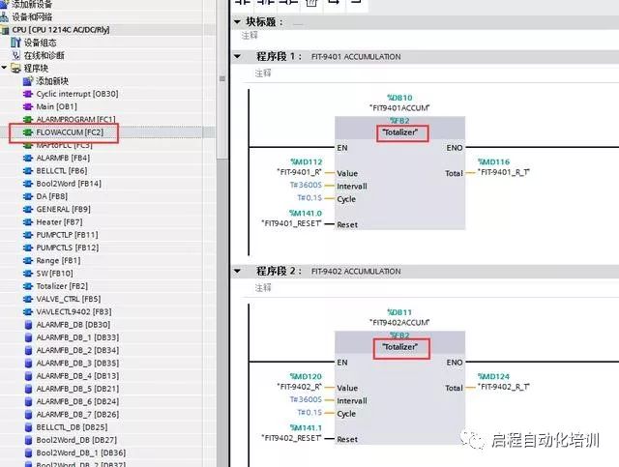Click the 在线和诊断 online diagnostics icon
Screen dimensions: 619x467
coord(15,55)
